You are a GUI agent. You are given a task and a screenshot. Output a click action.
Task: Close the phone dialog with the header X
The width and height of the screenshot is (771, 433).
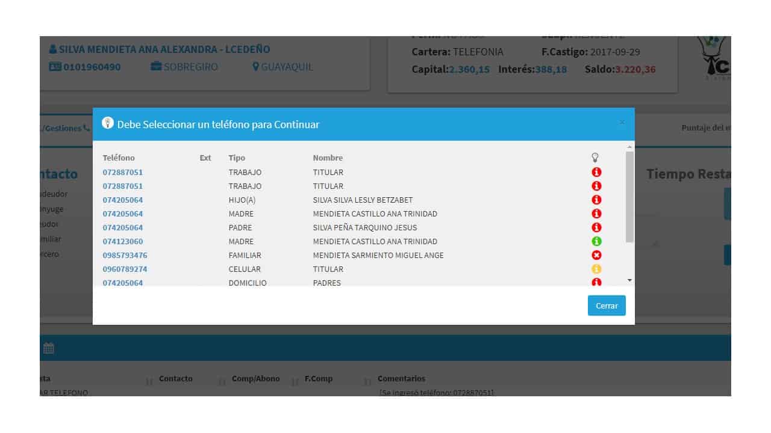click(x=622, y=123)
